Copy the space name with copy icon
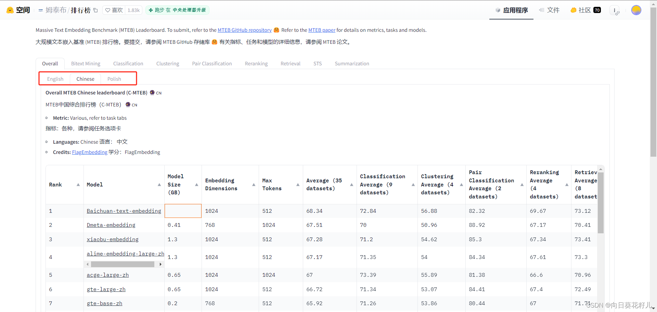 click(x=95, y=10)
